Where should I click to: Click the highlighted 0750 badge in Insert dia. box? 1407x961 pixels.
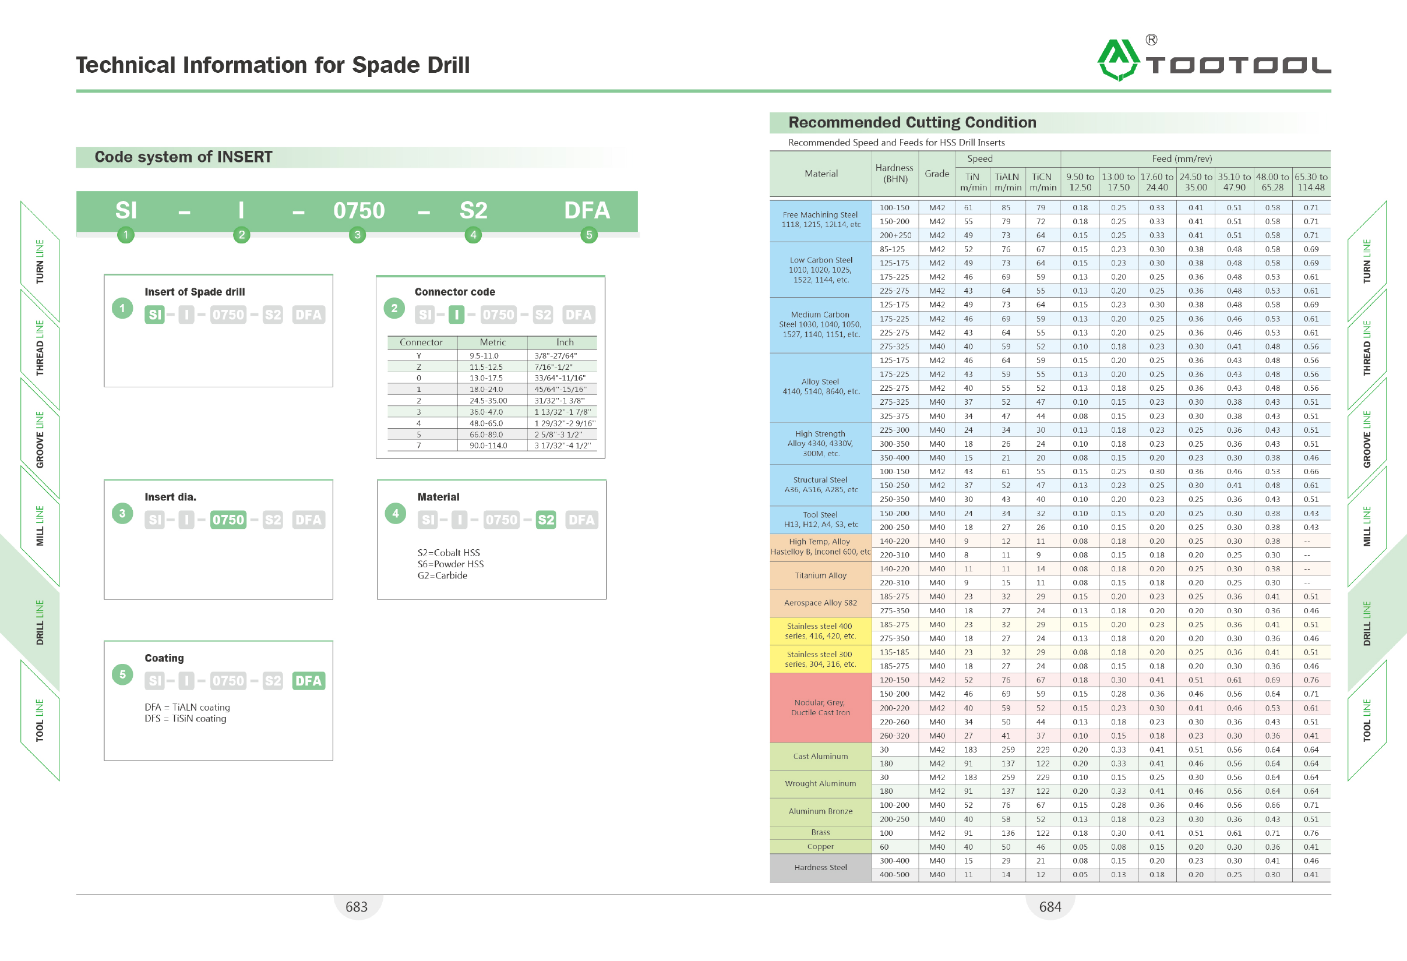coord(228,520)
